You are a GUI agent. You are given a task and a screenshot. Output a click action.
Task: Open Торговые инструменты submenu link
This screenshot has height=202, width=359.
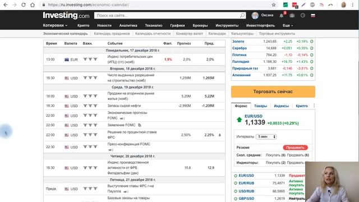[x=277, y=34]
